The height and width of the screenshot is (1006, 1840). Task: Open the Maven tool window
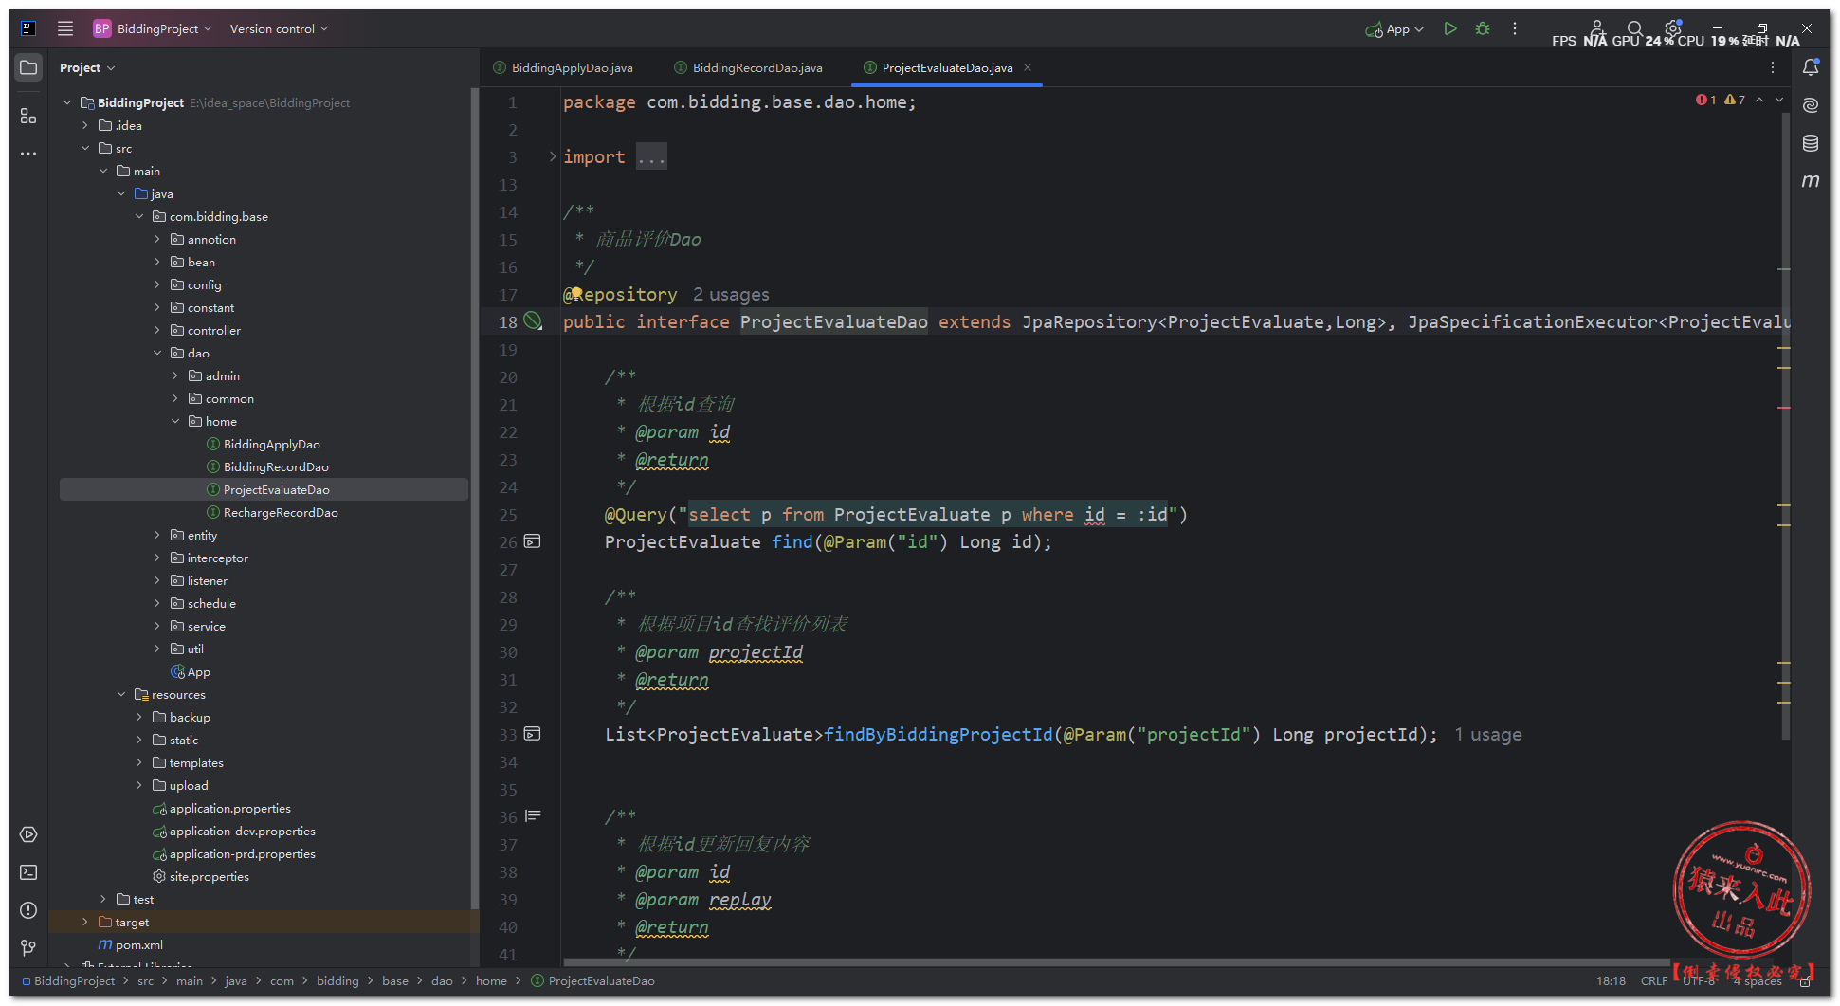coord(1810,181)
